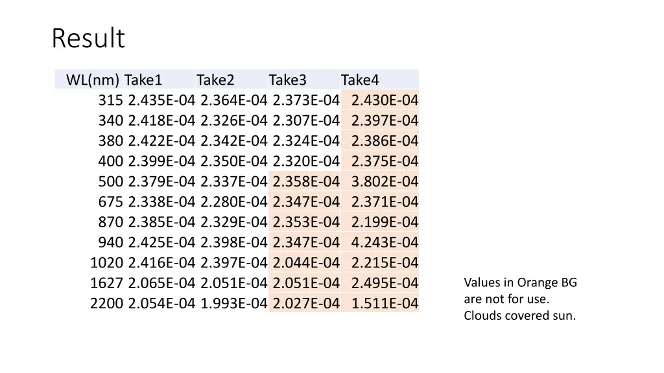
Task: Click orange cell 3.802E-04 in Take4
Action: pos(385,181)
